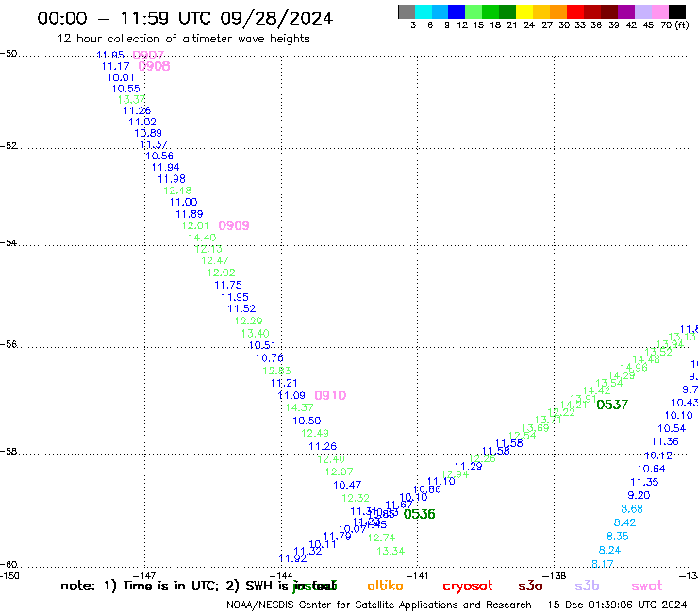698x613 pixels.
Task: Click the cryosat satellite legend label
Action: point(468,587)
